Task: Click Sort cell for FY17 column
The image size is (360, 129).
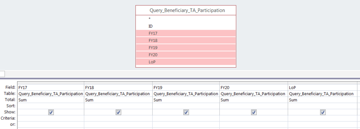Action: tap(51, 106)
